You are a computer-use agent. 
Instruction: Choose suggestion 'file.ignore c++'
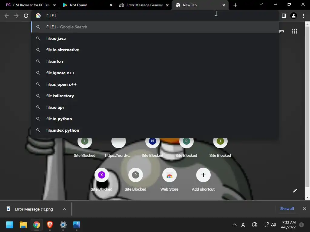pos(155,73)
